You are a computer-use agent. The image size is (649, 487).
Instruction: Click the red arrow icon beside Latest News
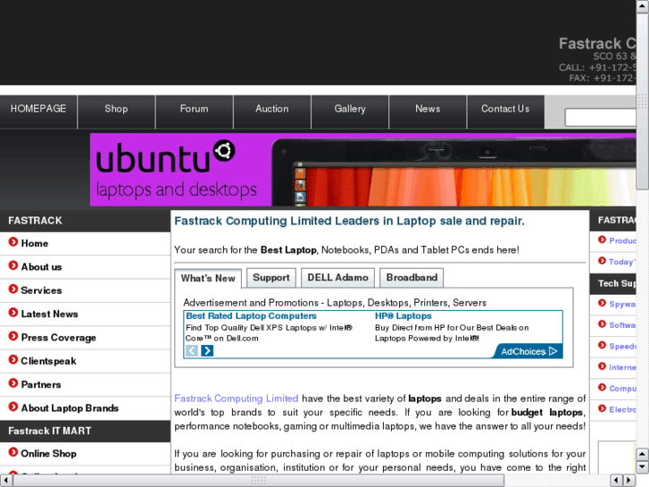point(13,313)
